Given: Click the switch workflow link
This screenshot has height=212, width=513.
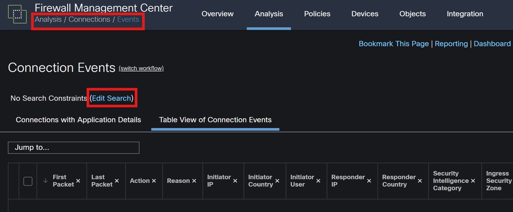Looking at the screenshot, I should 141,69.
